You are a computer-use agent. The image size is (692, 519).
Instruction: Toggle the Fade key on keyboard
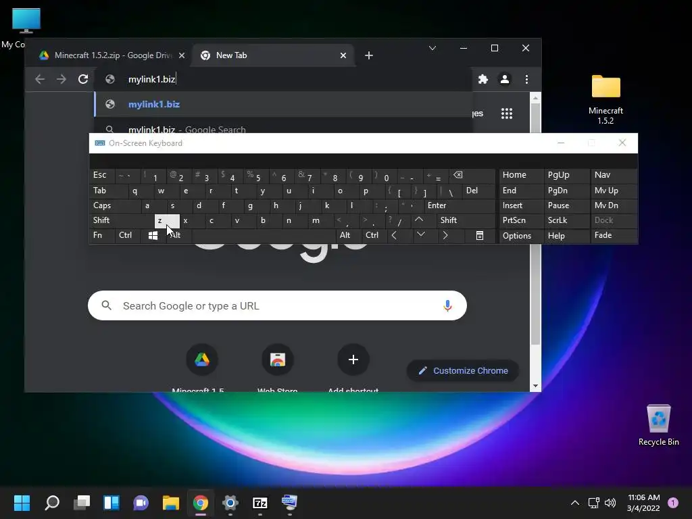coord(614,236)
